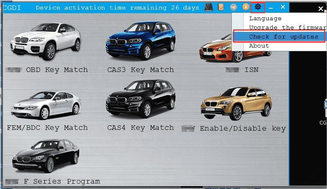Click the CAS4 Key Match label
Image resolution: width=327 pixels, height=189 pixels.
pos(141,128)
